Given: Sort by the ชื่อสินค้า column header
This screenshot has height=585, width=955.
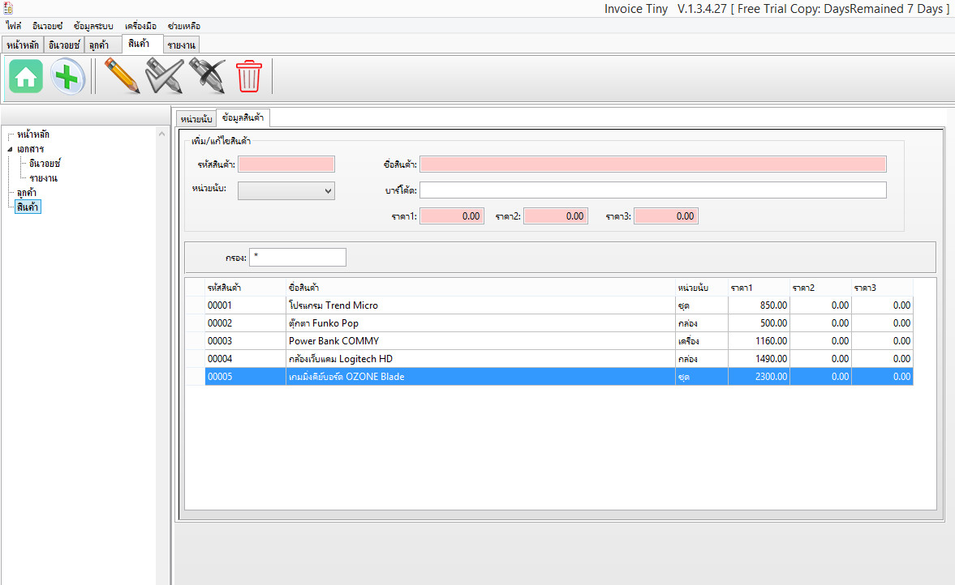Looking at the screenshot, I should pos(480,288).
